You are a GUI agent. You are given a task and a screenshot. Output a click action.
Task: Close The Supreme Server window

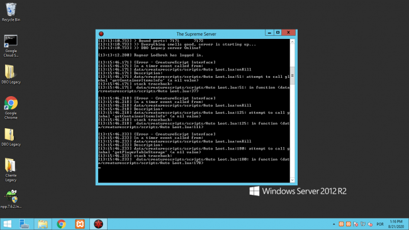[x=288, y=33]
